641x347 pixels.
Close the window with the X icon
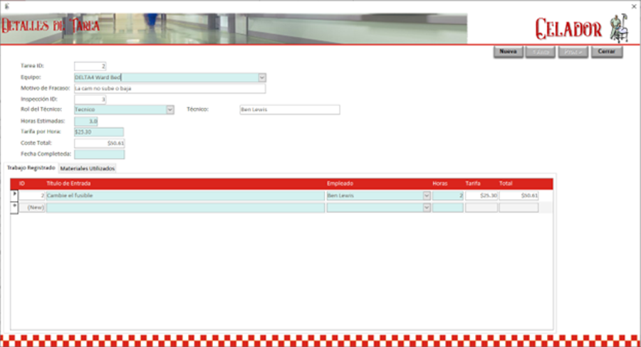633,6
